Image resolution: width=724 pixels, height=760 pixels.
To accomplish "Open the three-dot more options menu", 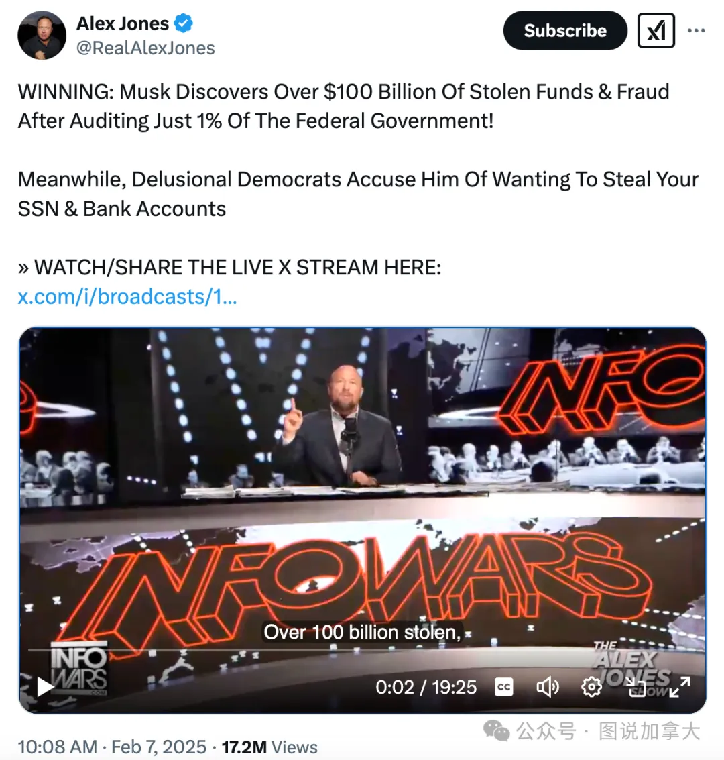I will click(696, 31).
